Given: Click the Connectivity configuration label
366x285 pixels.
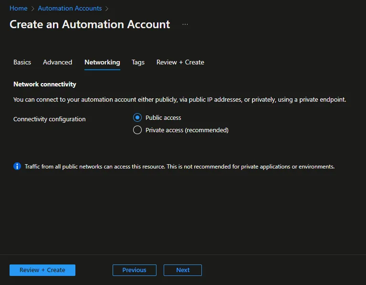Looking at the screenshot, I should (x=50, y=119).
